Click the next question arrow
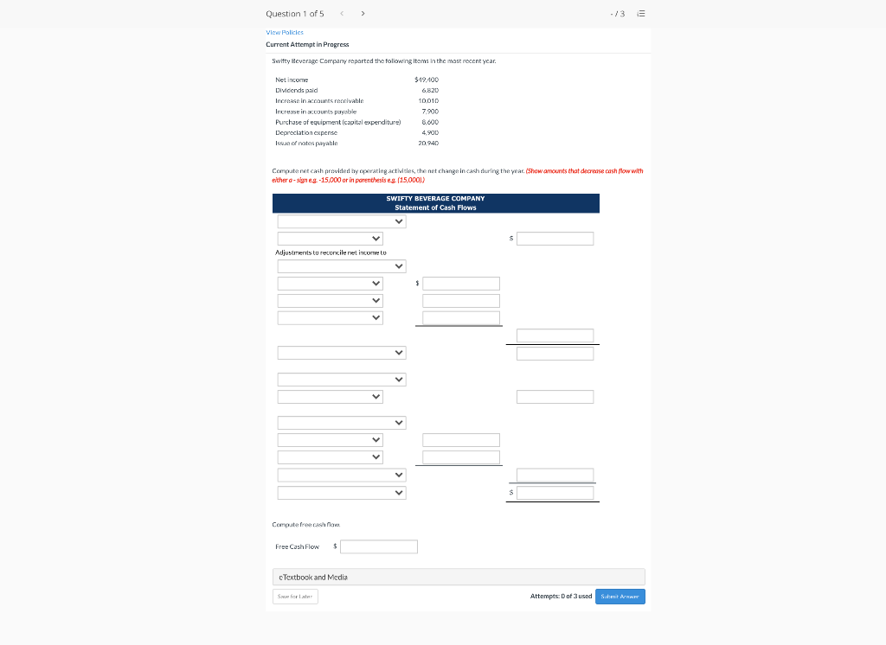The width and height of the screenshot is (886, 645). coord(363,13)
